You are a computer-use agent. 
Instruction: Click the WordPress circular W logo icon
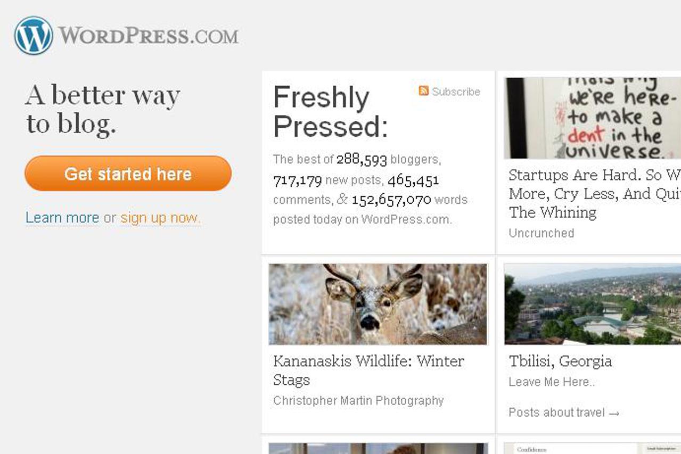(34, 36)
